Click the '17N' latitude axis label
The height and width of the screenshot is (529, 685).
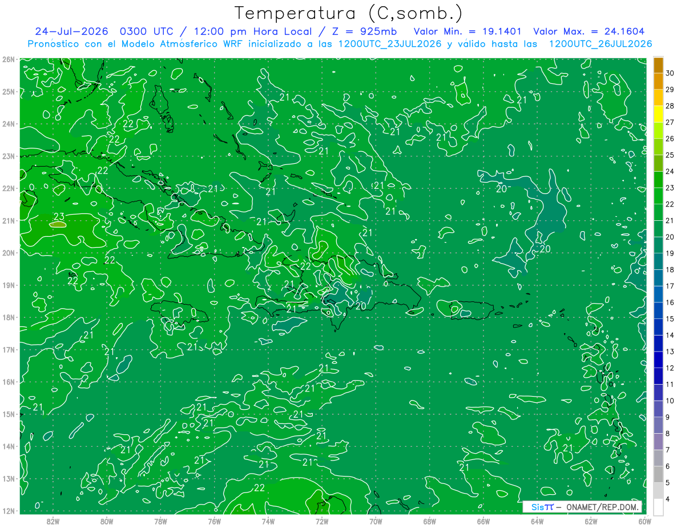9,349
